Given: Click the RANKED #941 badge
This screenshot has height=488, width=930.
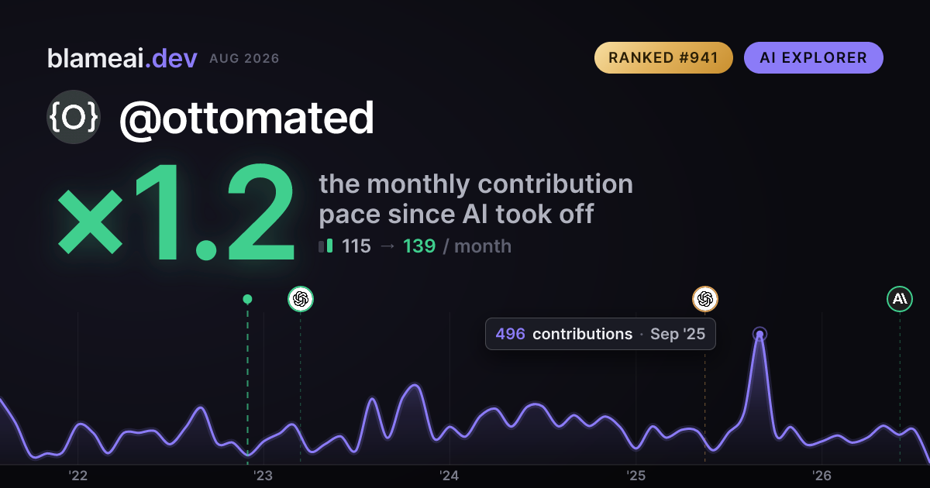Looking at the screenshot, I should tap(663, 58).
